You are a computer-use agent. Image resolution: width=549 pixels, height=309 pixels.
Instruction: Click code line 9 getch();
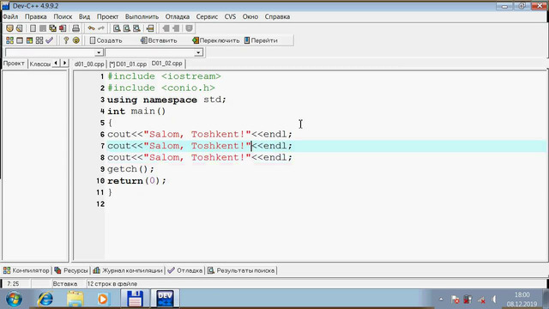(x=130, y=169)
